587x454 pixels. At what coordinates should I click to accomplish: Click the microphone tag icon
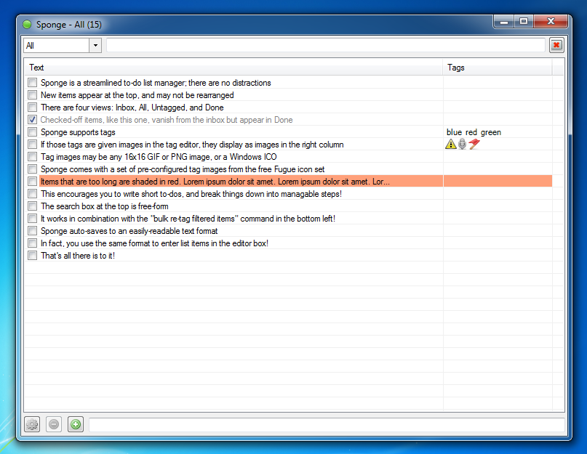(x=462, y=145)
